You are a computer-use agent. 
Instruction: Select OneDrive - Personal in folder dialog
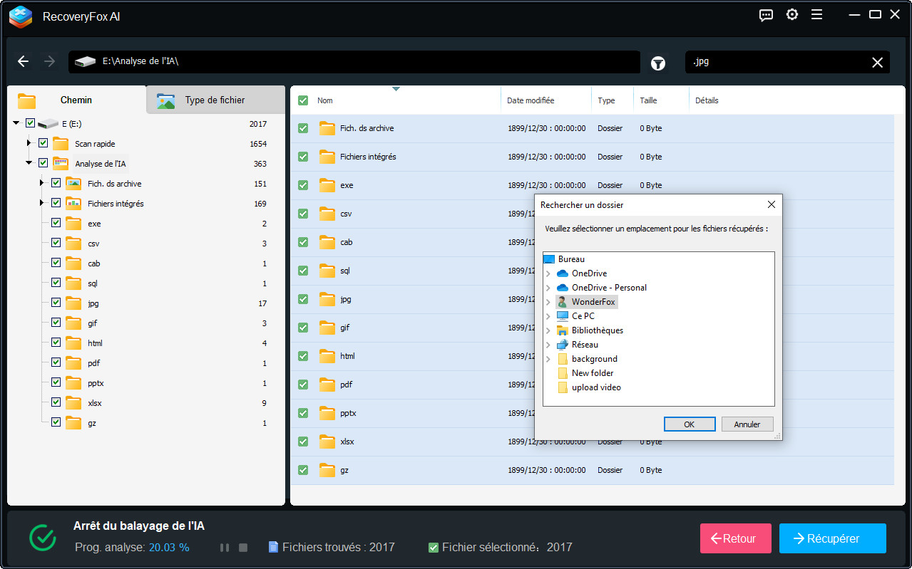coord(609,288)
